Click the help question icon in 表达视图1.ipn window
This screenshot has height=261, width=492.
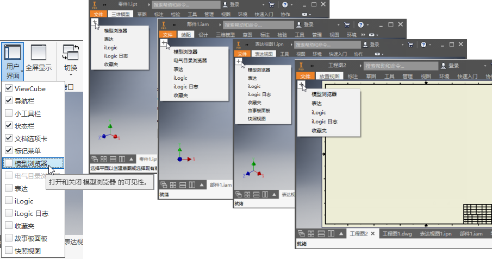424,44
